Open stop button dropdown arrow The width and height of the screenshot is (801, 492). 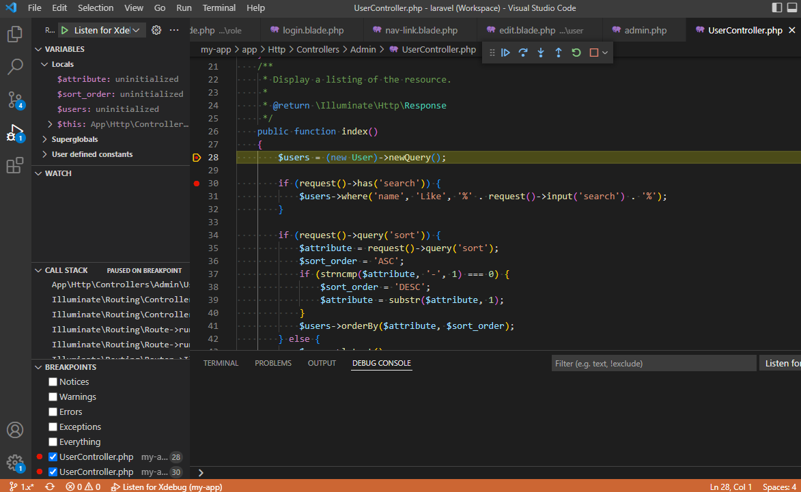605,53
